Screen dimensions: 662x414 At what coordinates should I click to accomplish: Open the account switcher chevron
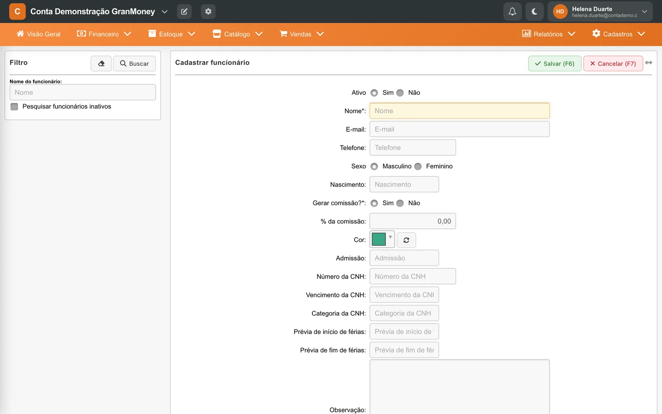tap(165, 12)
